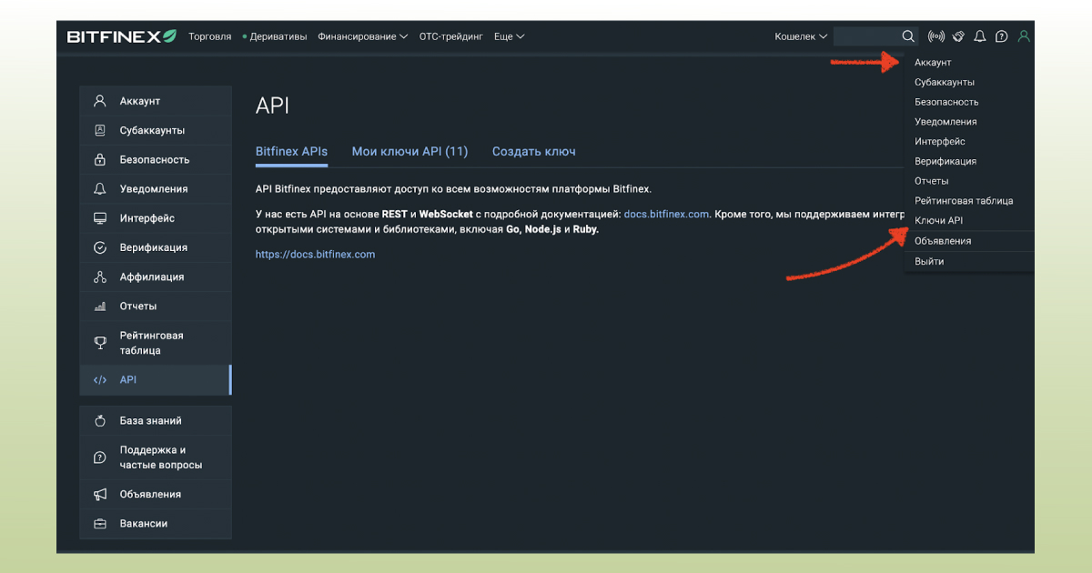Click the trophy icon for Рейтинговая таблица

pyautogui.click(x=100, y=342)
